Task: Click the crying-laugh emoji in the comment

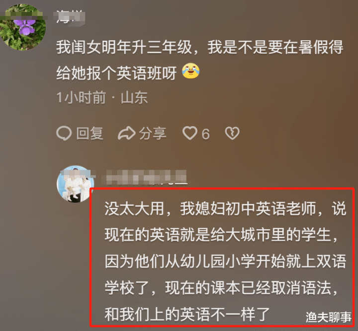Action: [x=190, y=71]
